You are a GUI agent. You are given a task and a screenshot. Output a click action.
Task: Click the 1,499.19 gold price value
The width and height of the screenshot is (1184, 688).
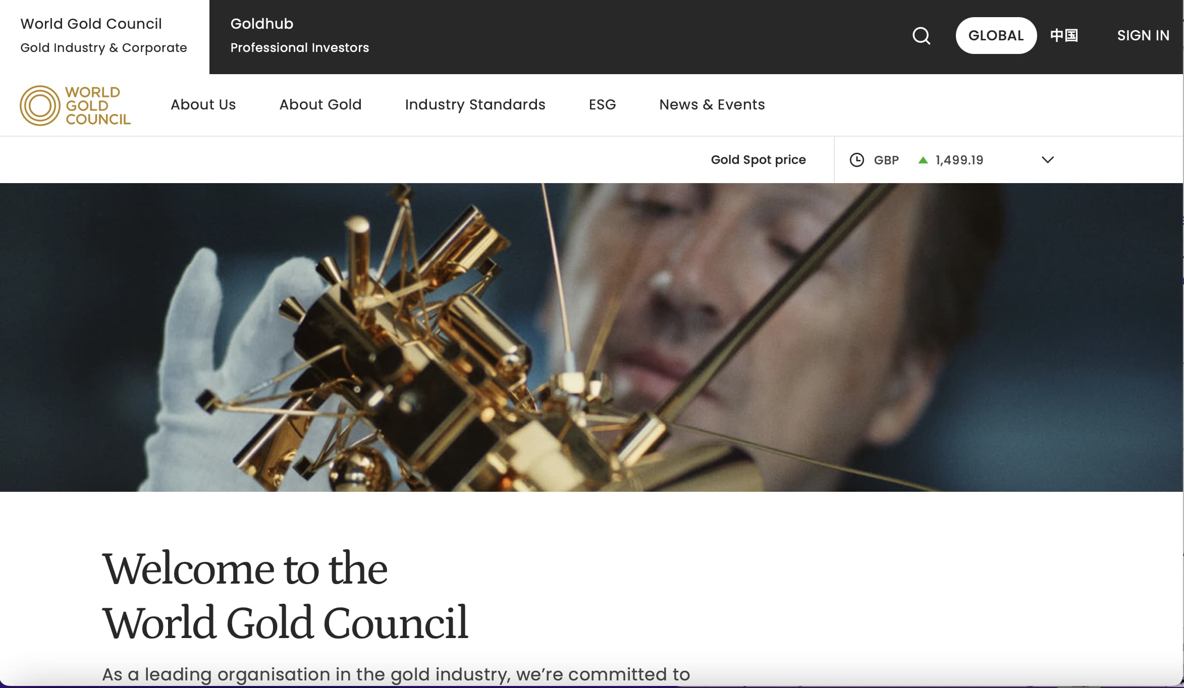959,160
